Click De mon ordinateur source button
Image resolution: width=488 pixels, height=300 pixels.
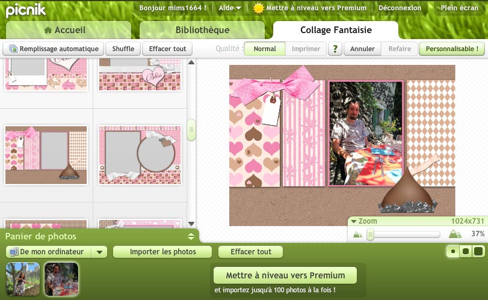[49, 252]
